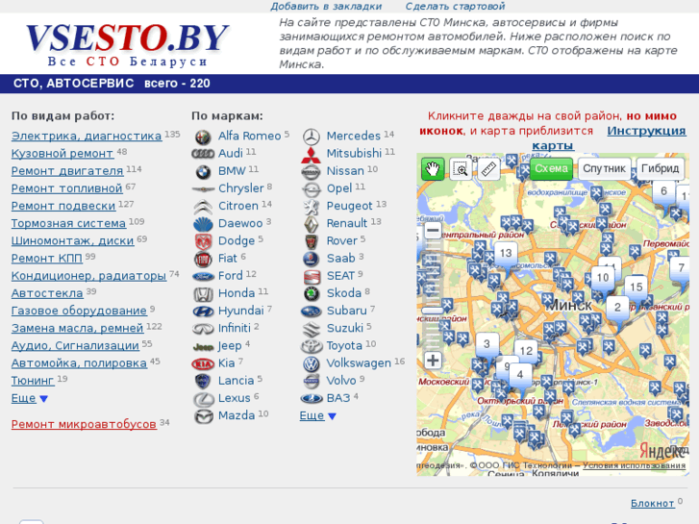The image size is (699, 524).
Task: Click the map cluster marker labeled 12
Action: click(526, 351)
